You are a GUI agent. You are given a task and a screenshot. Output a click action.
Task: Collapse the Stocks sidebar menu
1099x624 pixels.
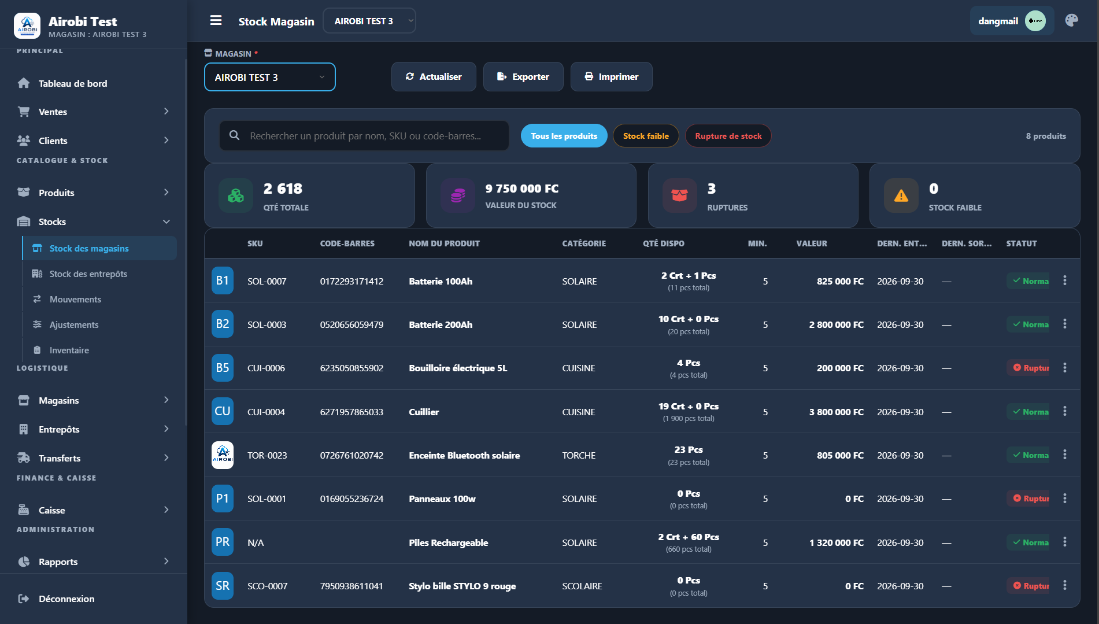coord(94,221)
